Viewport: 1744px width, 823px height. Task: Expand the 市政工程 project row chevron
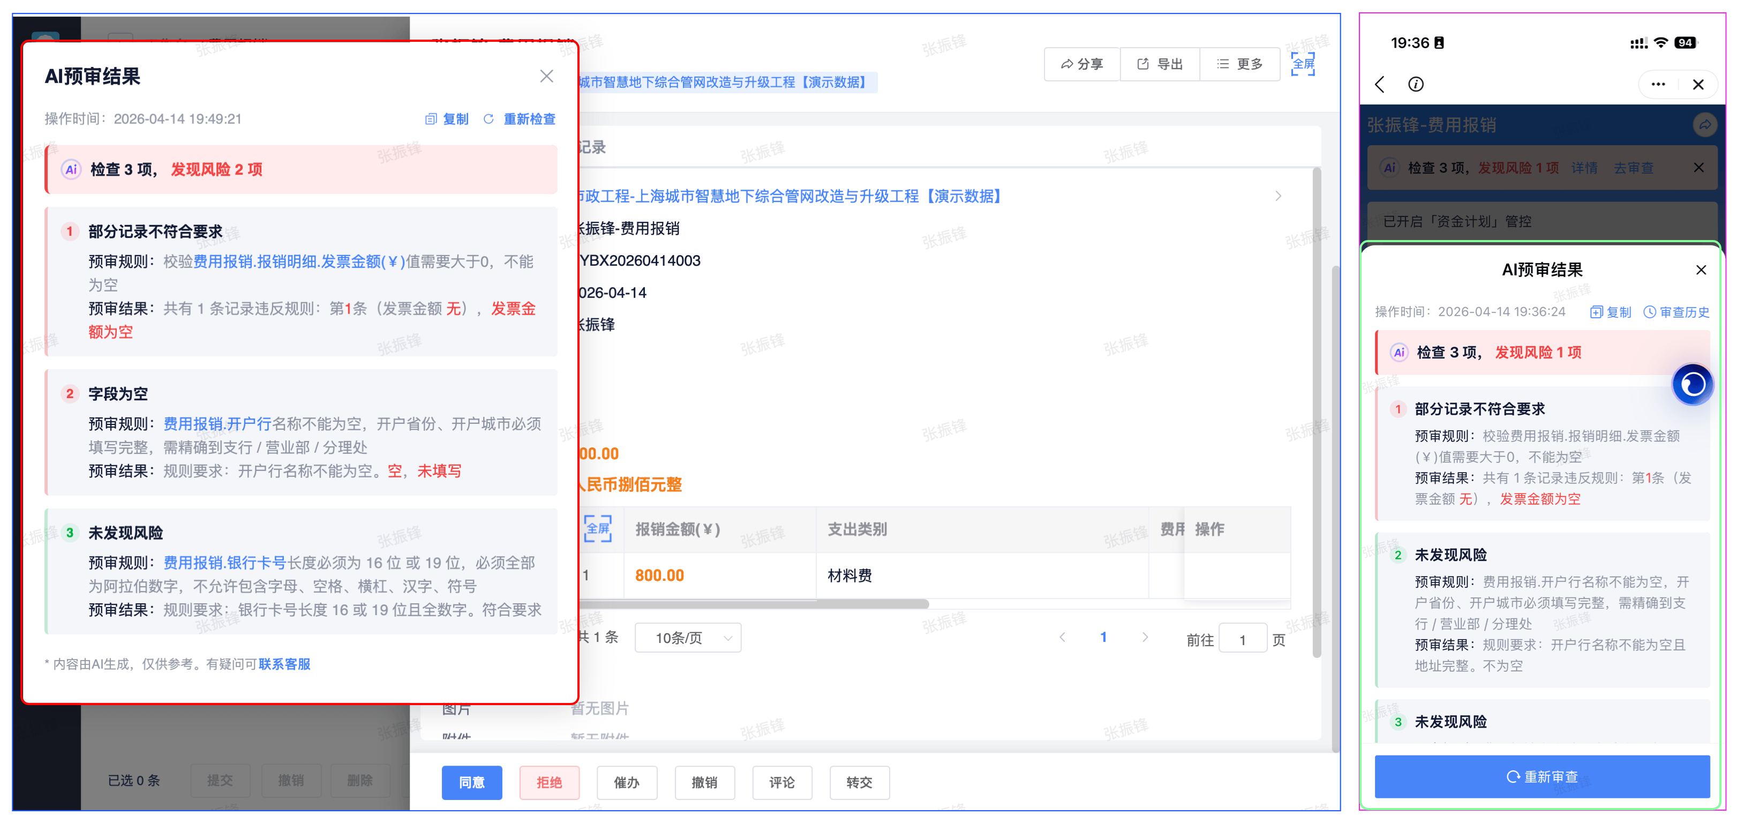pyautogui.click(x=1278, y=197)
